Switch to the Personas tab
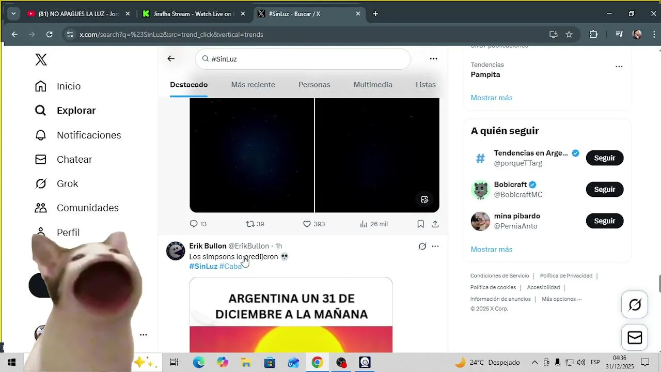Image resolution: width=661 pixels, height=372 pixels. point(314,85)
